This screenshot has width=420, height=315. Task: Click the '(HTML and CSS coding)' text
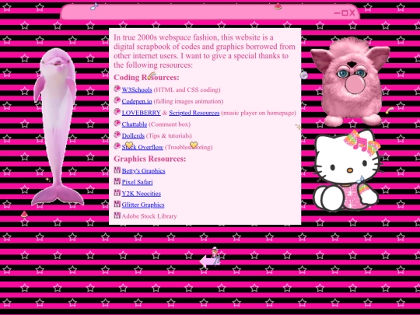point(187,89)
